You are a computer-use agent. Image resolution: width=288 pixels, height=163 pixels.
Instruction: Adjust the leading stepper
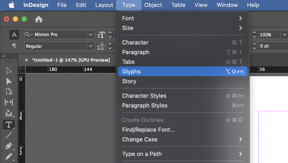coord(110,46)
